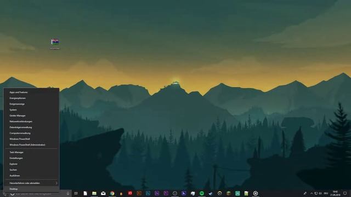Viewport: 351px width, 197px height.
Task: Select Desktop at the menu bottom
Action: (31, 189)
